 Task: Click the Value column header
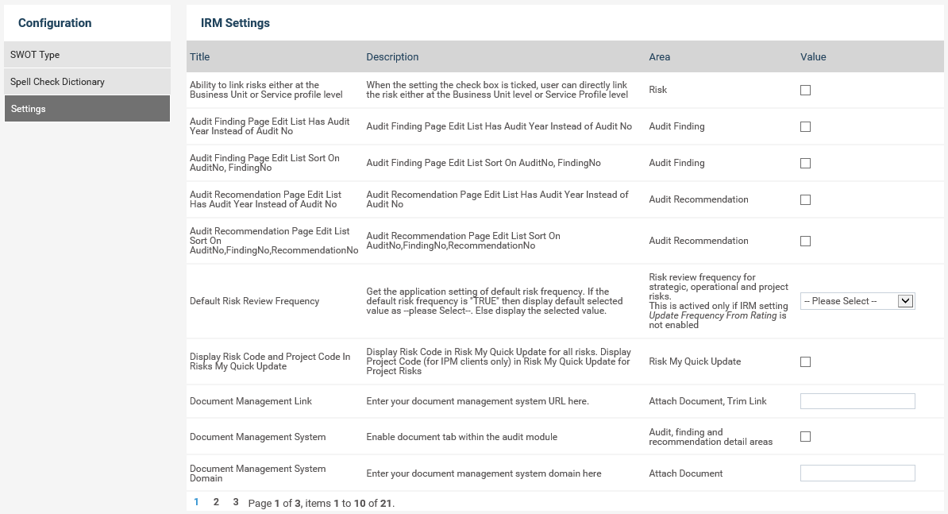pyautogui.click(x=813, y=57)
